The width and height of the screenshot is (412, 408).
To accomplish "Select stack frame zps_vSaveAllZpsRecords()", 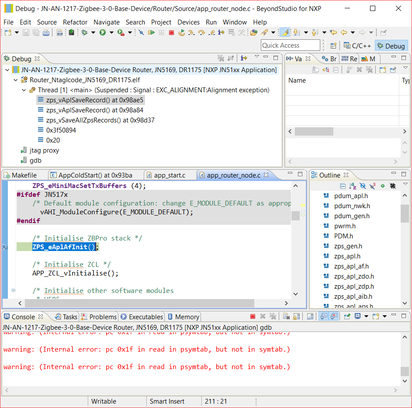I will tap(100, 120).
